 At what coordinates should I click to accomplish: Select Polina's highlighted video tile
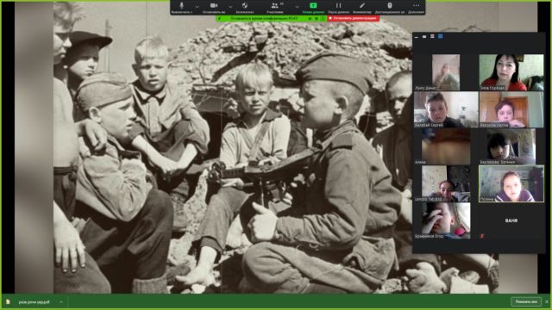click(x=511, y=183)
